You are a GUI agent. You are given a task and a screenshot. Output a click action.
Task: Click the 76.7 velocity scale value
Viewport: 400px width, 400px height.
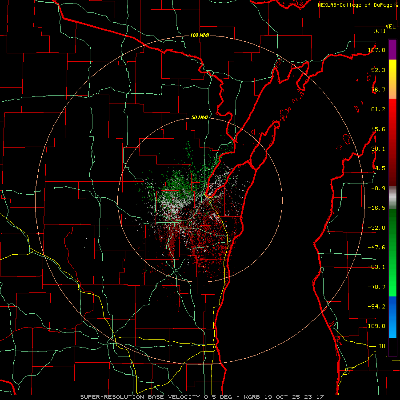(378, 89)
